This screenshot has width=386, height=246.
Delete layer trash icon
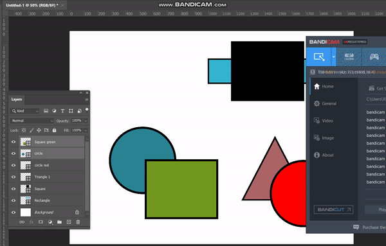tap(78, 222)
